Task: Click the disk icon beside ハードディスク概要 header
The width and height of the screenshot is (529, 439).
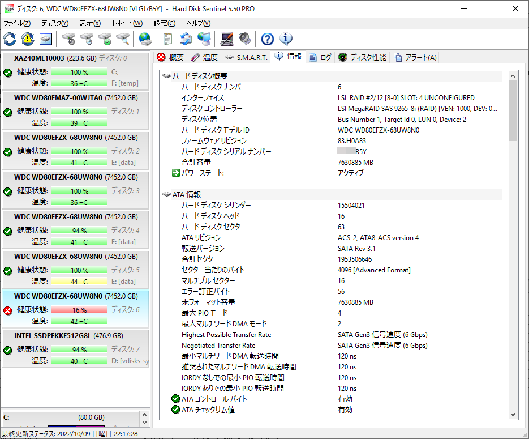Action: pos(167,76)
